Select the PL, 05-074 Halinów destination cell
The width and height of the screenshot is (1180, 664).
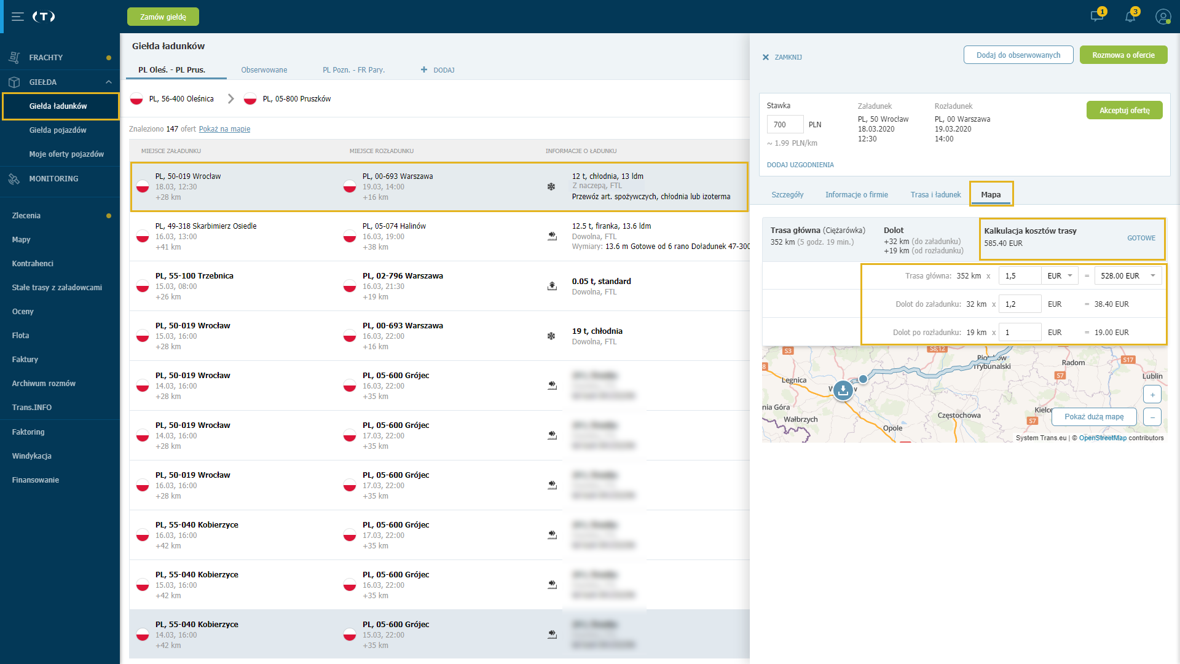tap(394, 226)
